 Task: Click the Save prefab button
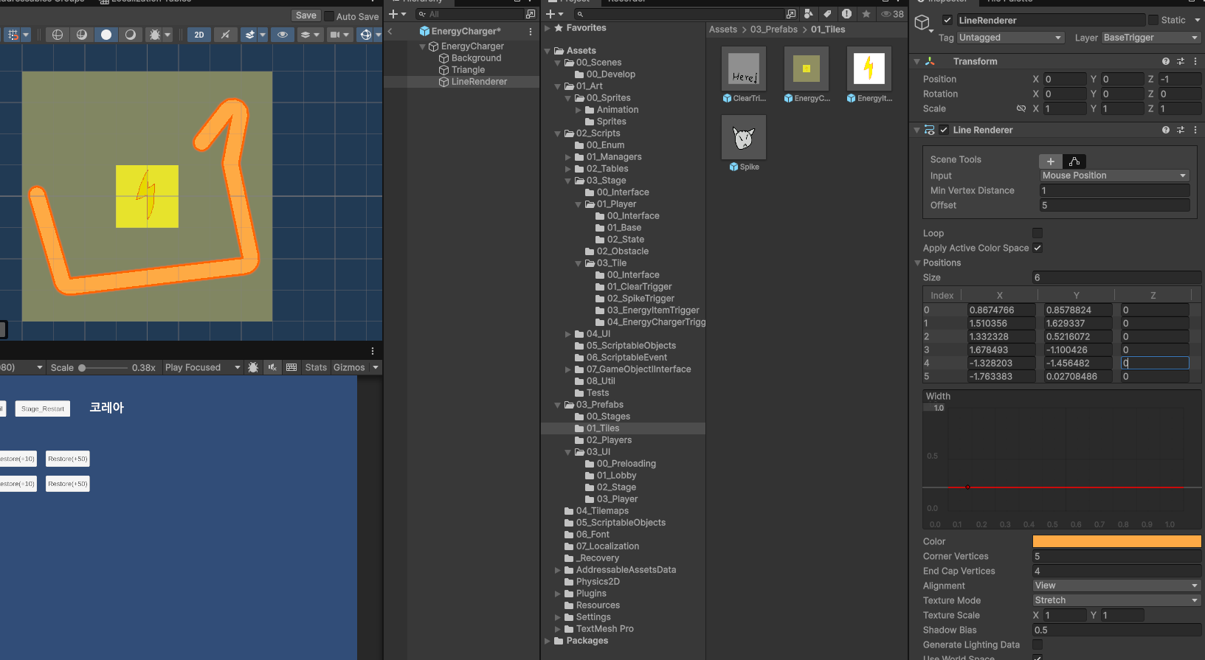[305, 15]
